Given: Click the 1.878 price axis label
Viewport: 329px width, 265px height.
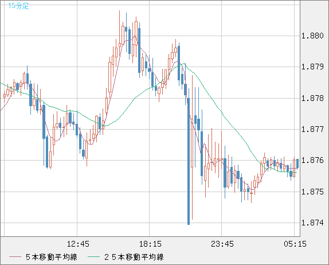Looking at the screenshot, I should tap(312, 98).
